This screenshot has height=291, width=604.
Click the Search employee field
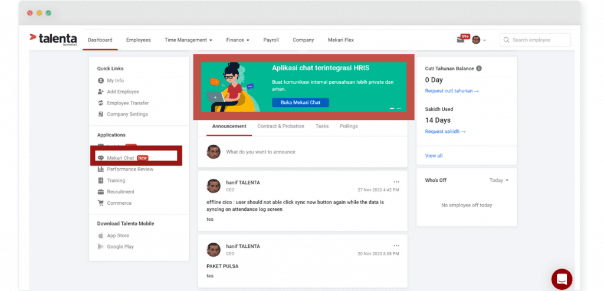coord(535,40)
